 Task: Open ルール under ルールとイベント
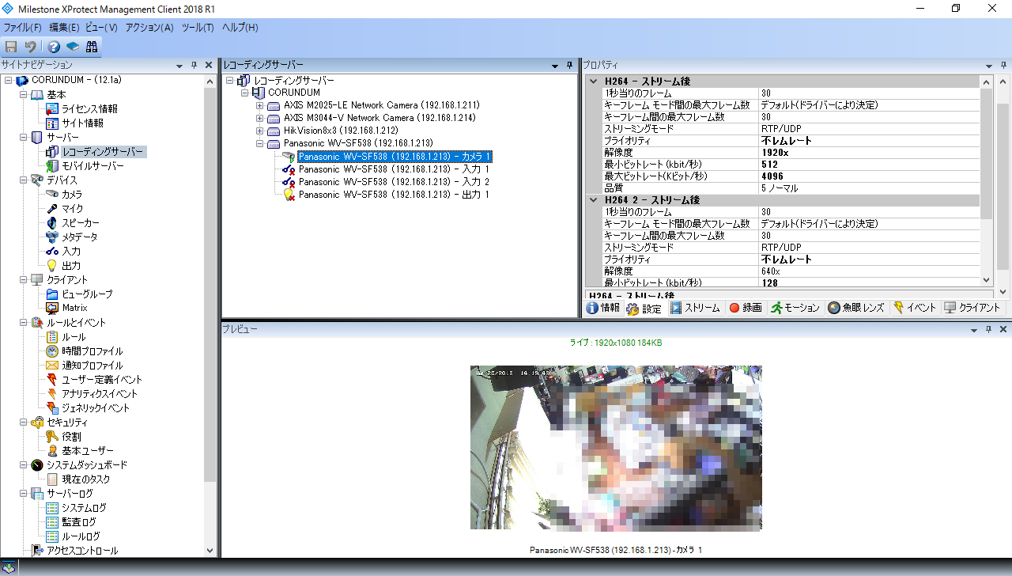[x=74, y=337]
